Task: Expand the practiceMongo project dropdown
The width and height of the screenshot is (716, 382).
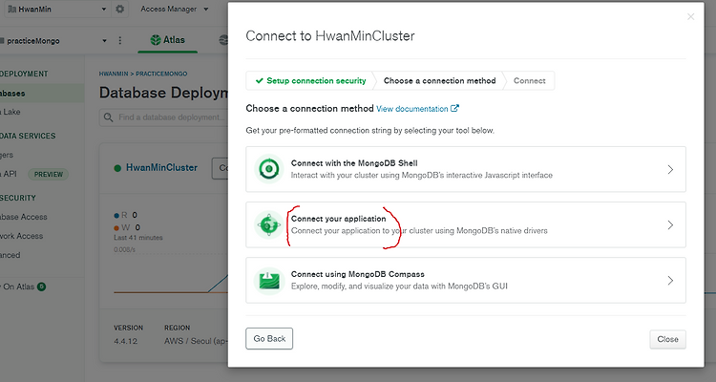Action: point(104,41)
